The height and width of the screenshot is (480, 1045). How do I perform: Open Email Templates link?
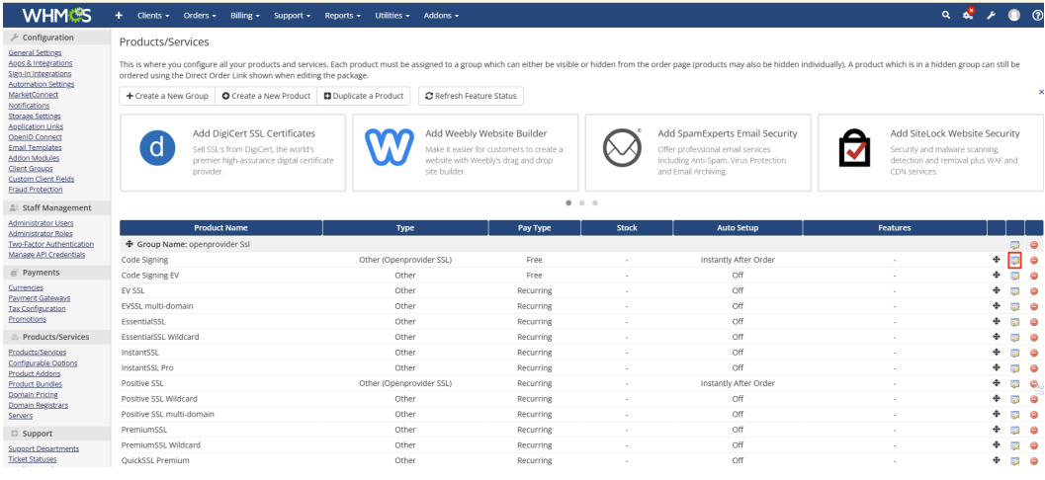[x=35, y=148]
